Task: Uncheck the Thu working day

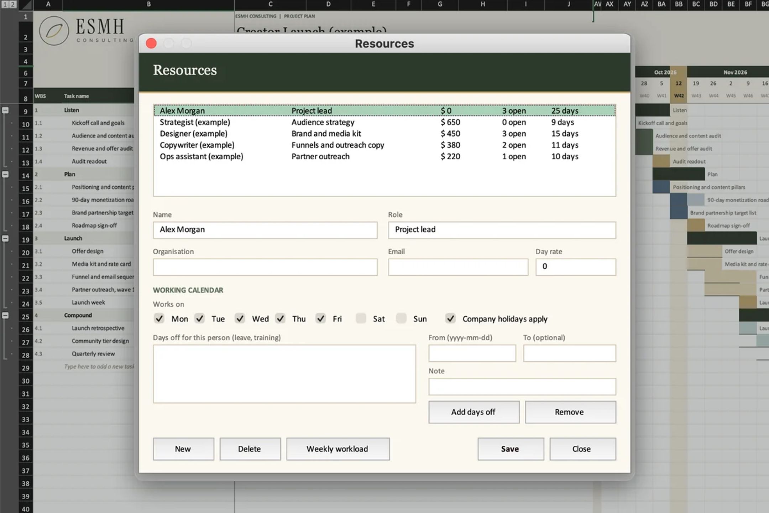Action: tap(281, 318)
